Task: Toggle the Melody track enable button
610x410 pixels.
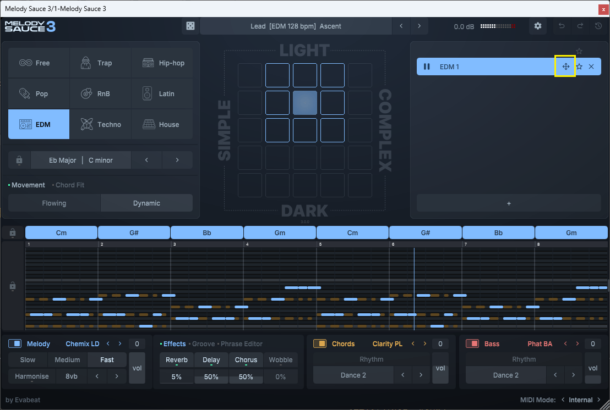Action: tap(15, 343)
